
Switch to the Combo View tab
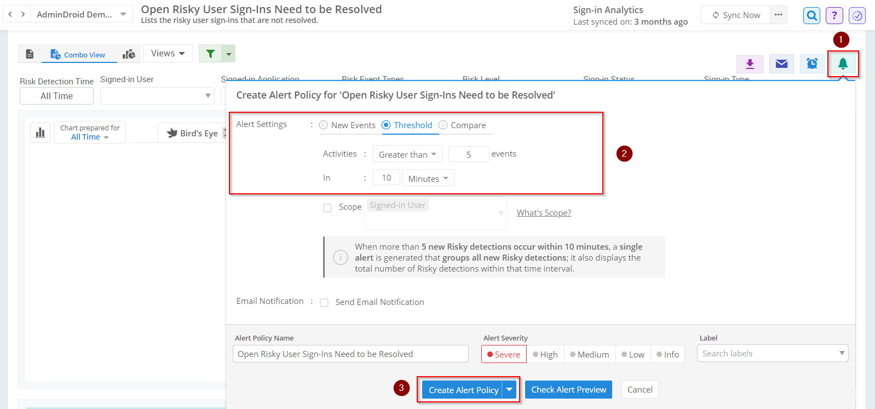78,55
